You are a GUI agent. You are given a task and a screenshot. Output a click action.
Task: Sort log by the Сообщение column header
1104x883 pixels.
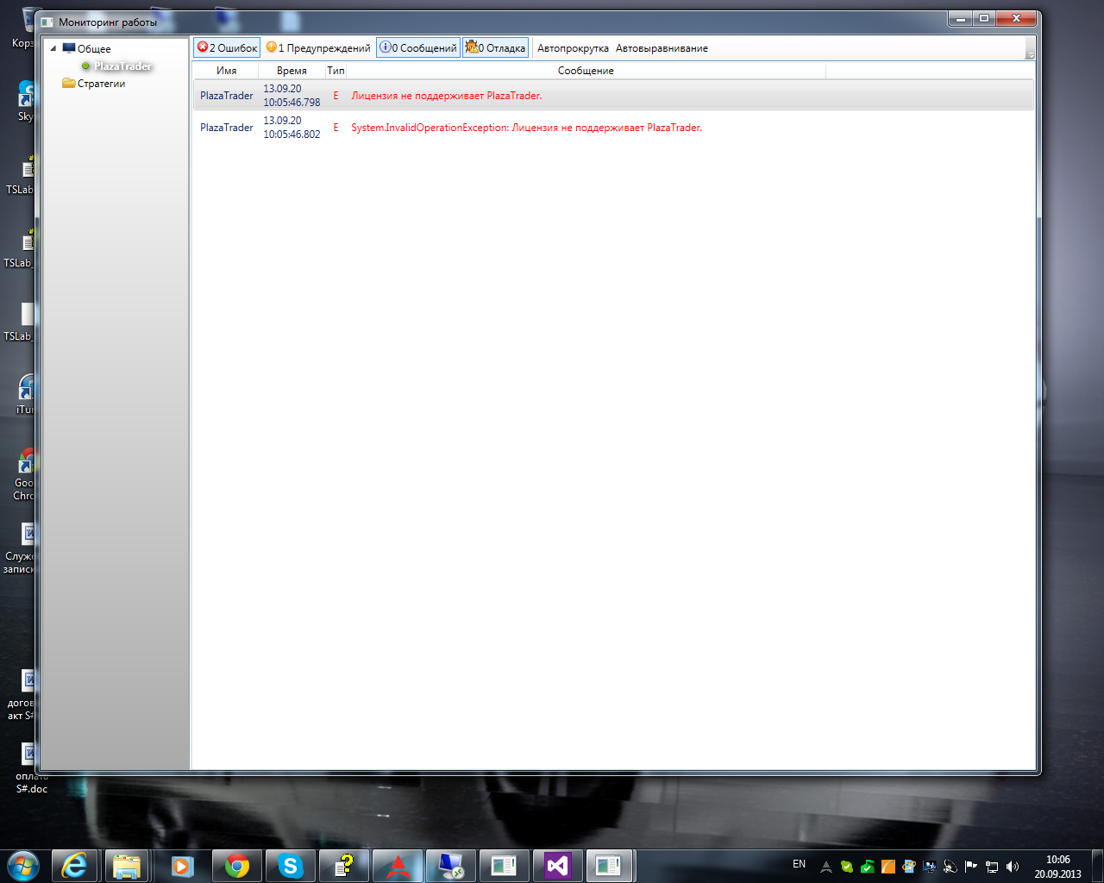(x=586, y=71)
